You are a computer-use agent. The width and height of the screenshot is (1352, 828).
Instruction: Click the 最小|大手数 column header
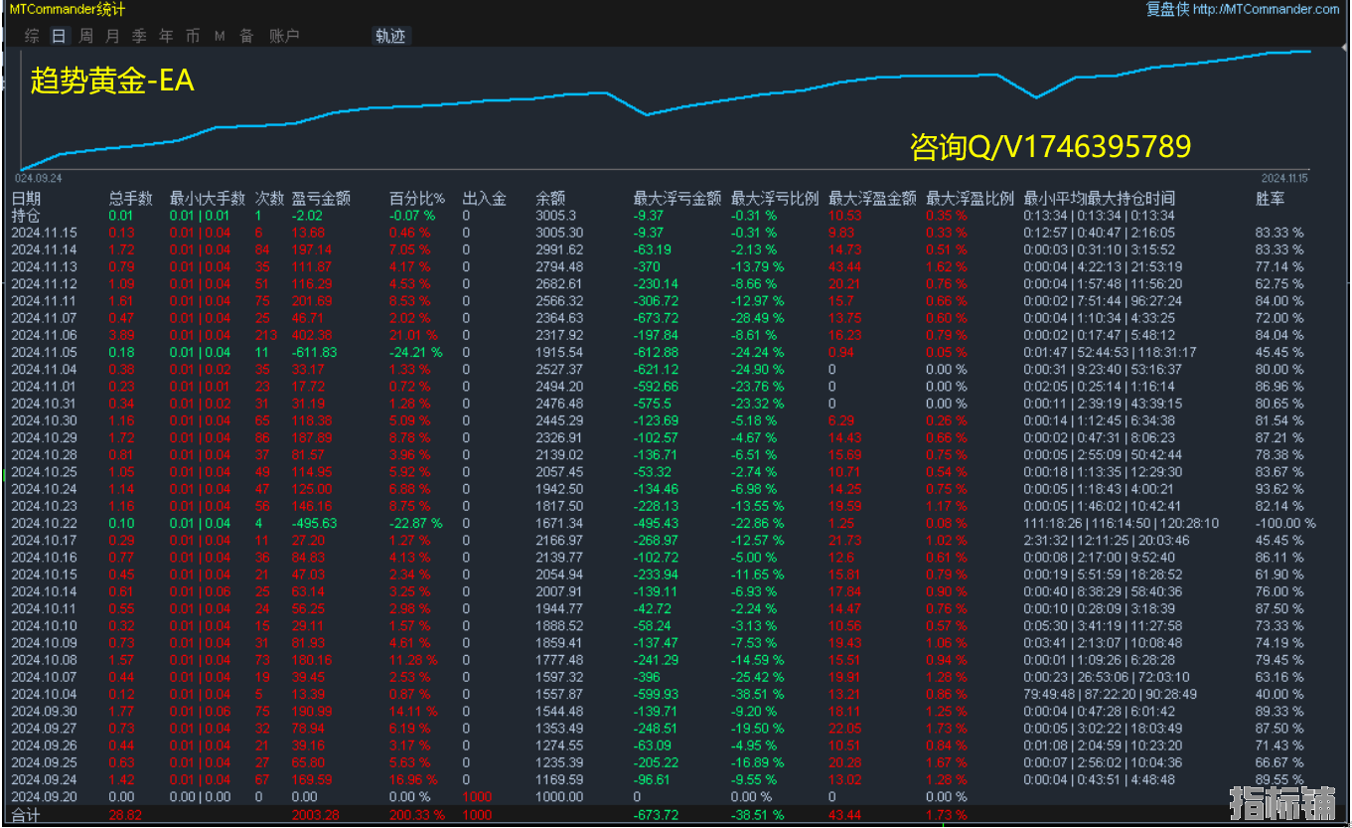coord(207,199)
